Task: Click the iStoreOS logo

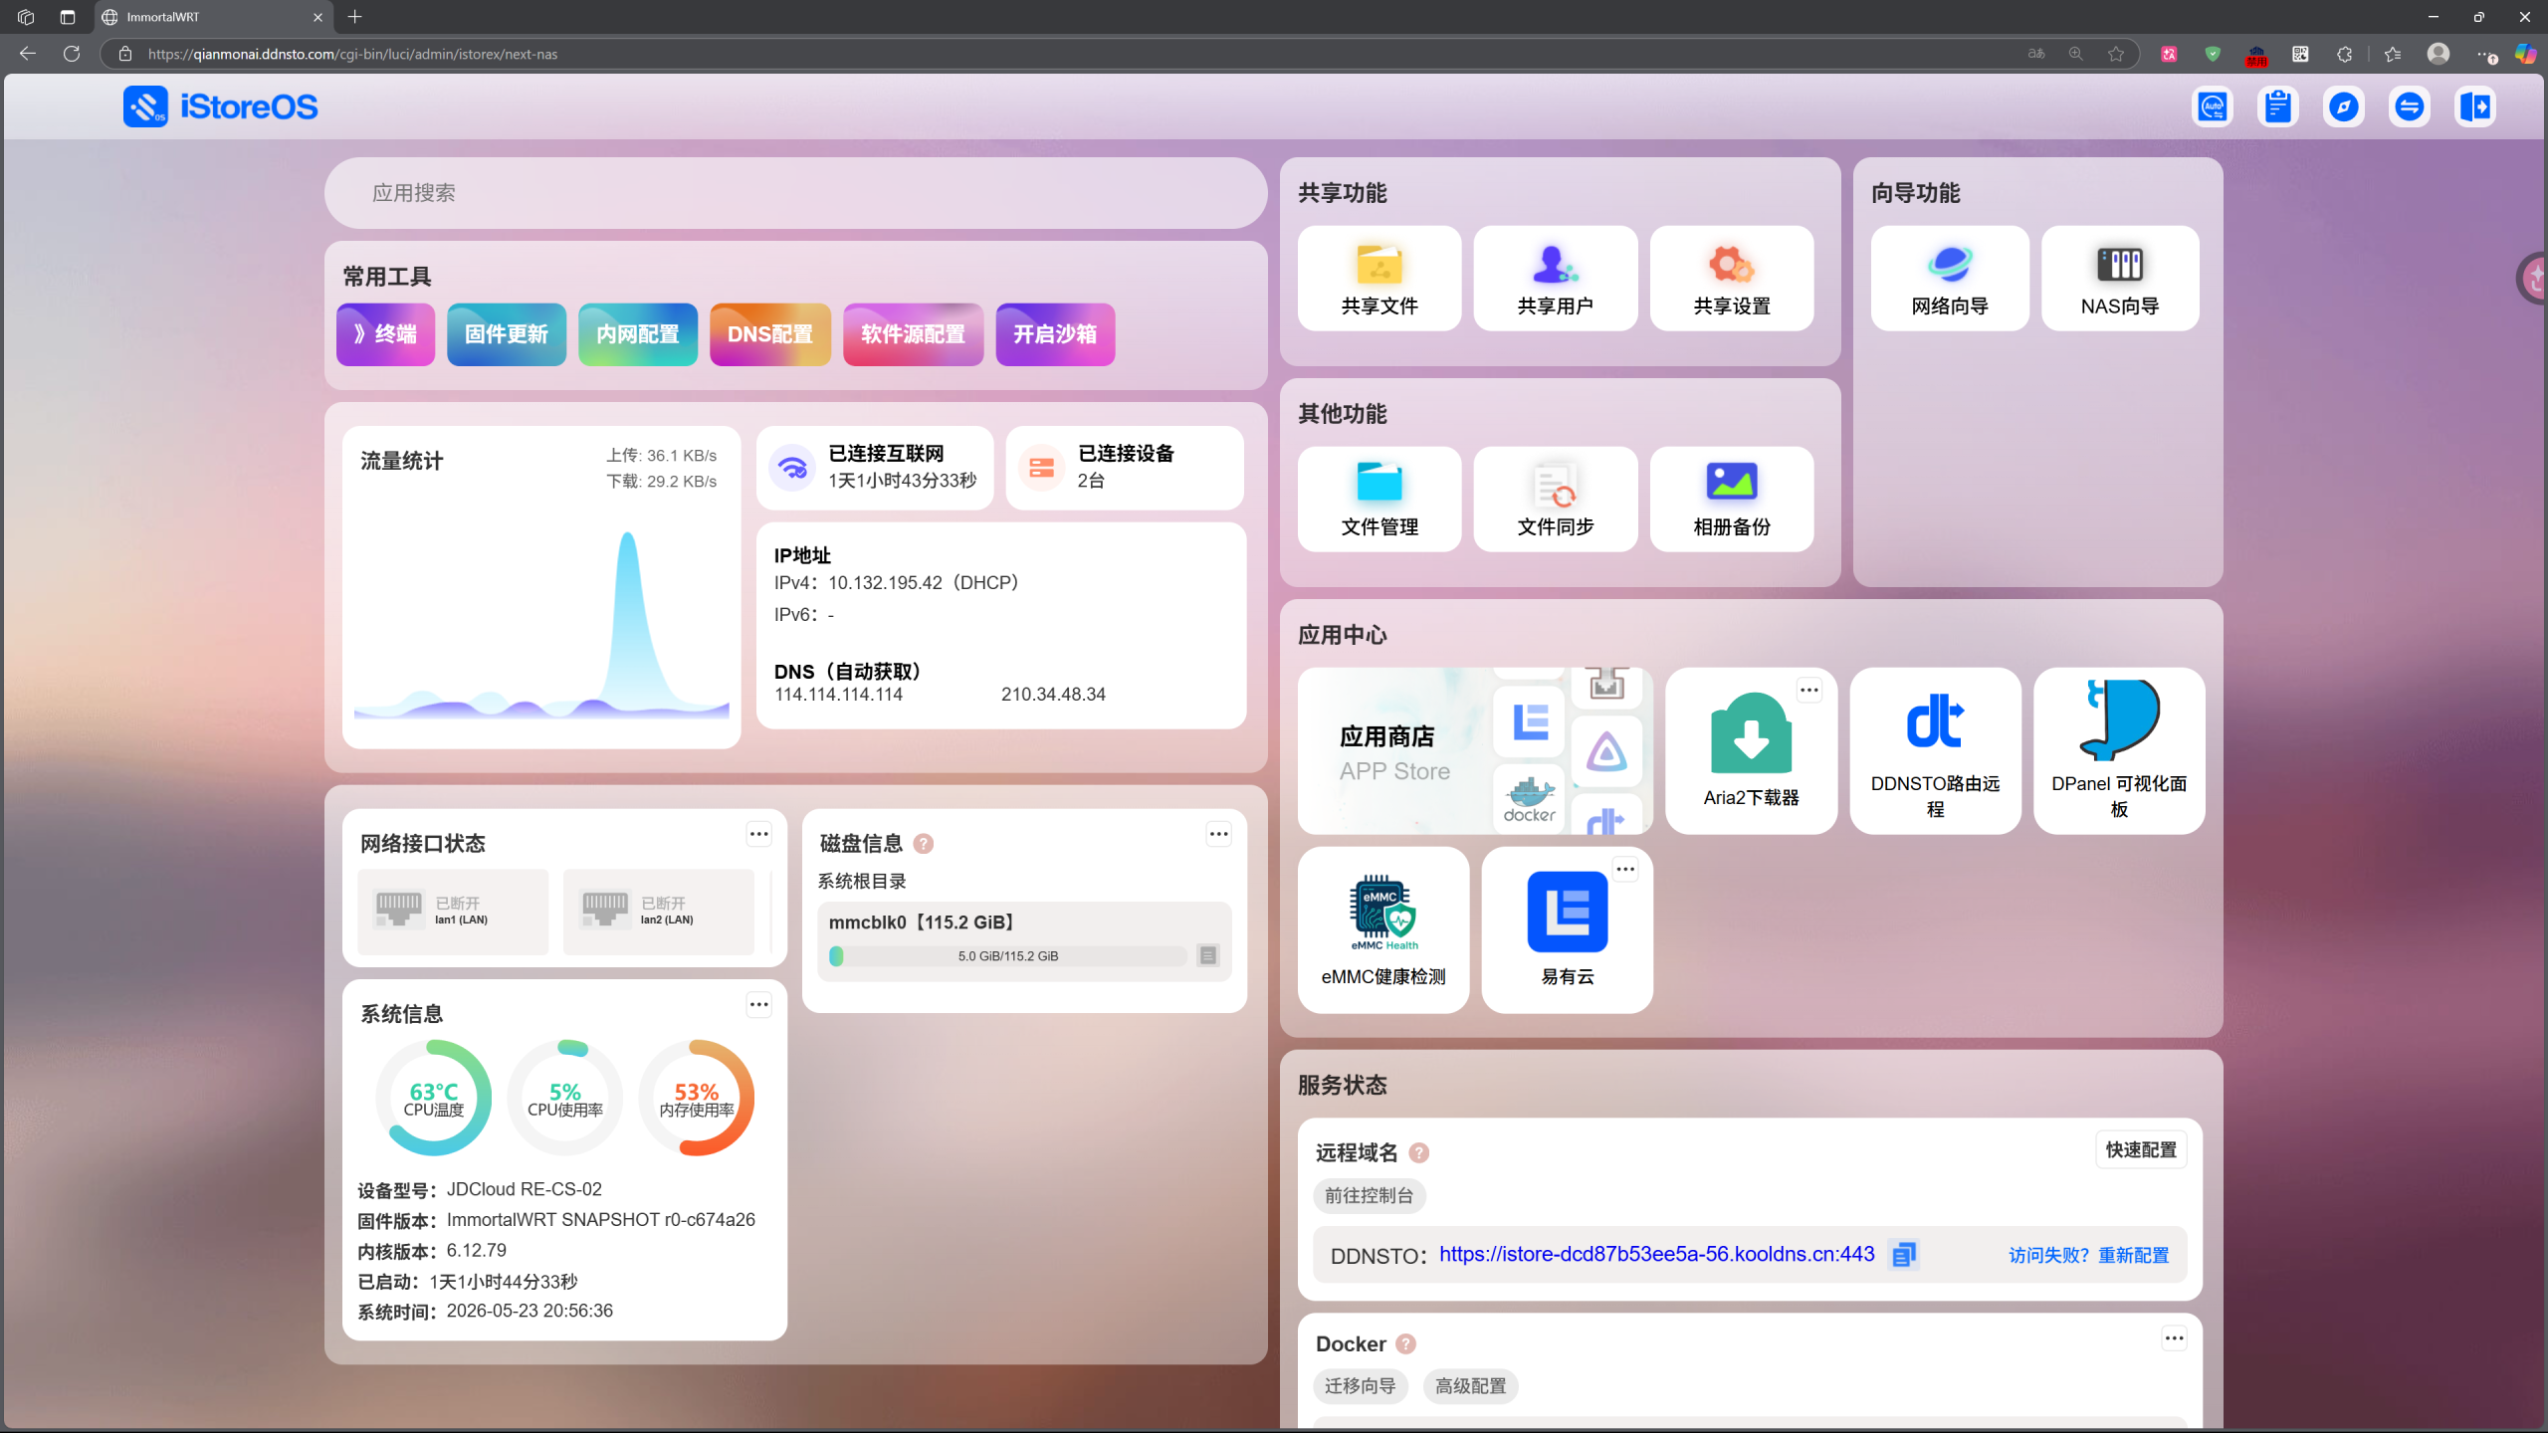Action: click(221, 106)
